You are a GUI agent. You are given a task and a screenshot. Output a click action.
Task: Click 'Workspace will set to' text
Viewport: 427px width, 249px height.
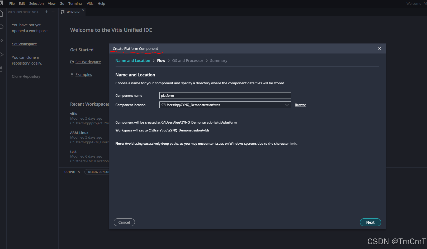pyautogui.click(x=162, y=130)
